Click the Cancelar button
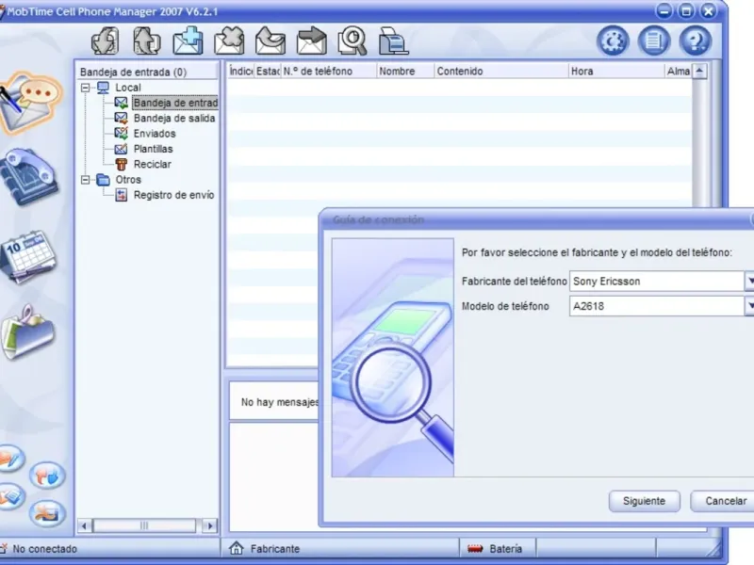 724,501
